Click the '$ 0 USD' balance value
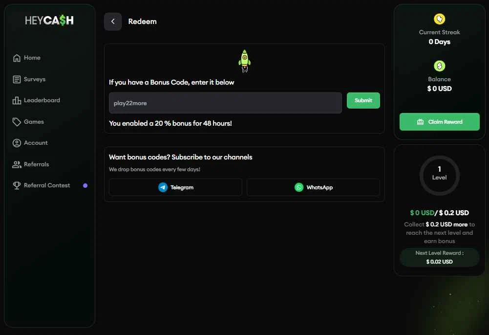The image size is (489, 335). click(x=439, y=89)
